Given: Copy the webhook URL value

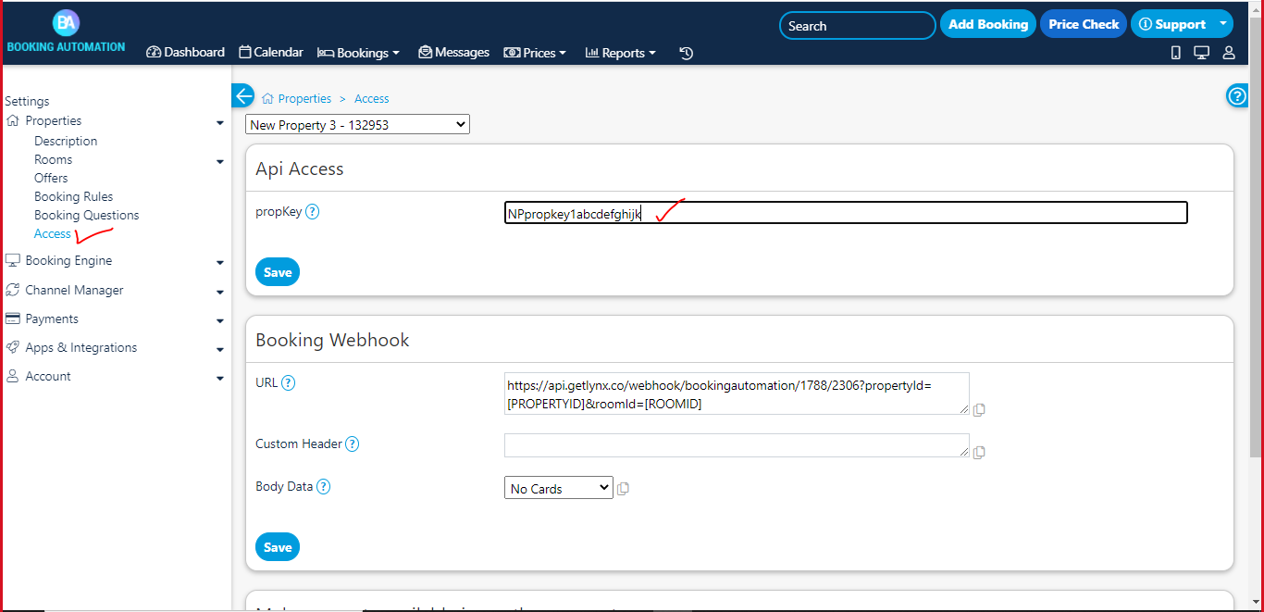Looking at the screenshot, I should point(979,409).
